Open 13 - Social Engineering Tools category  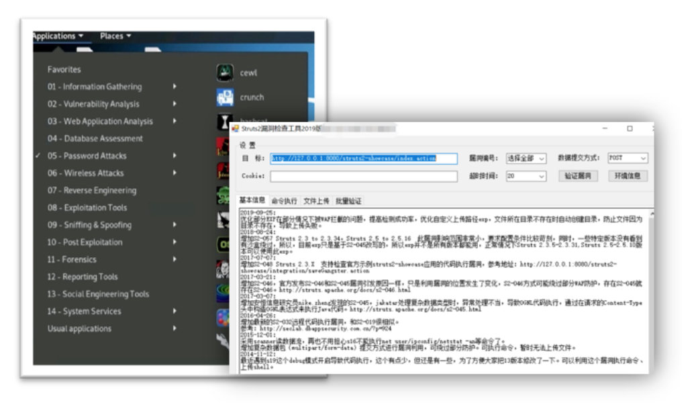(x=98, y=294)
